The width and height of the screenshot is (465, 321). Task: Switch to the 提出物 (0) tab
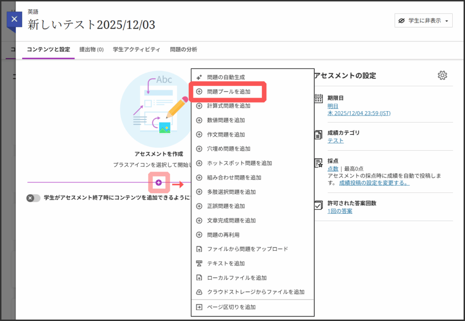[91, 49]
